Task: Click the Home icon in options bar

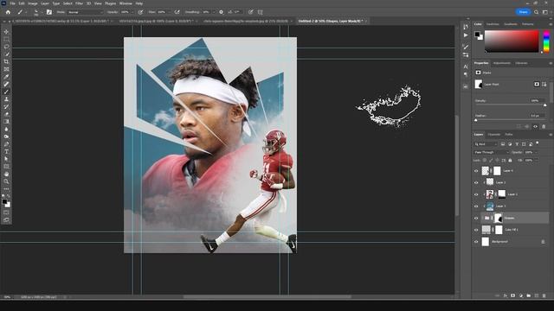Action: point(8,12)
